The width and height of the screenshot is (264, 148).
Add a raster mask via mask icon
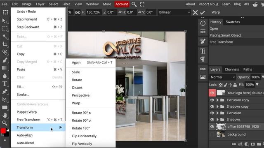252,144
